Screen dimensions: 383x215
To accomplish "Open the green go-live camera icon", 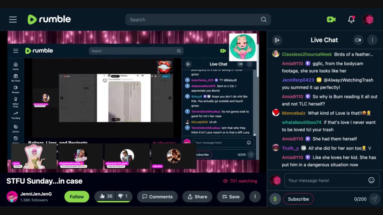I will tap(331, 19).
